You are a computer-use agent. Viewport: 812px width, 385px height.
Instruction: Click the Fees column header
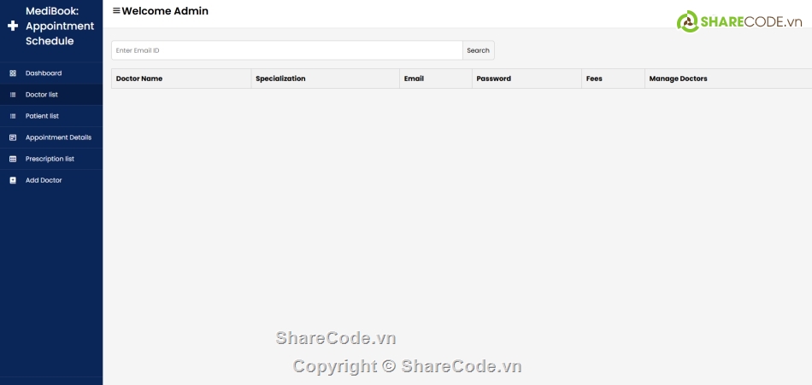(594, 79)
